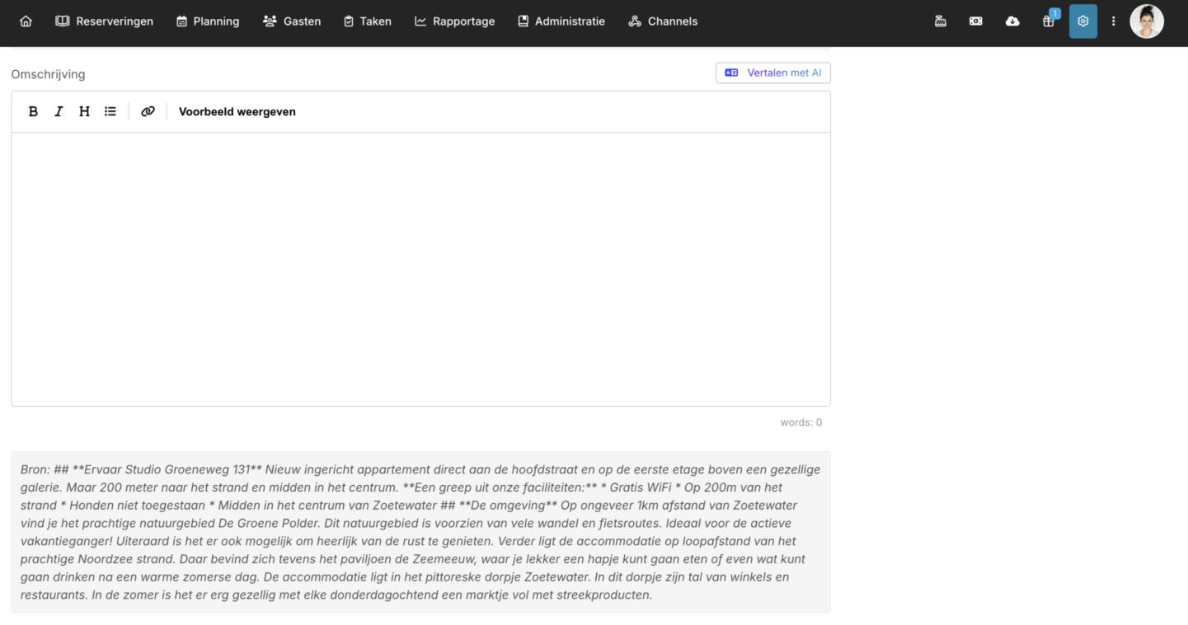This screenshot has width=1188, height=625.
Task: Open the settings gear icon
Action: coord(1083,21)
